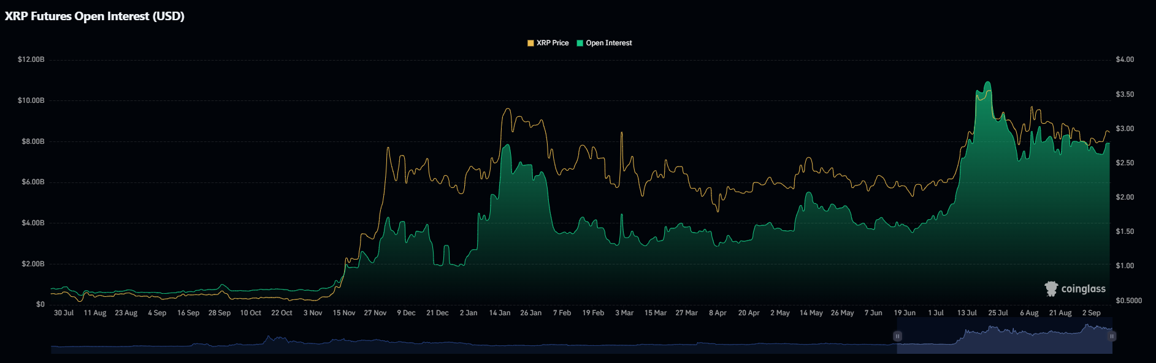Screen dimensions: 1156x363
Task: Click the $0.5000 right axis label
Action: click(x=1128, y=301)
